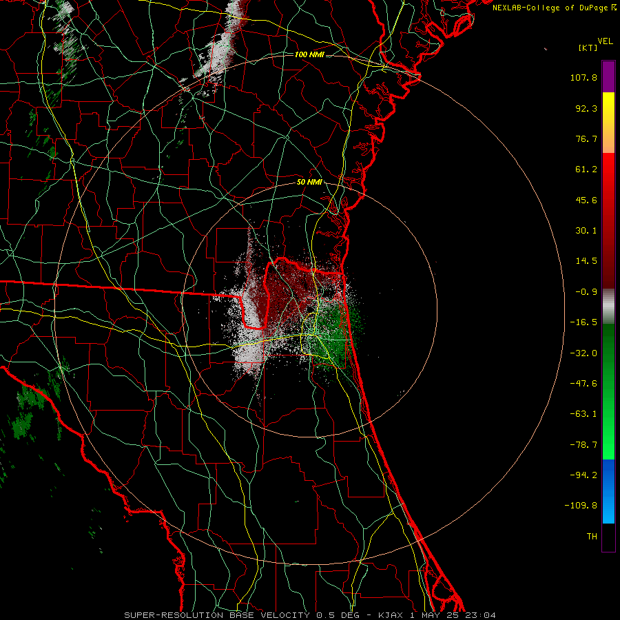Click the bright blue band of the color scale
This screenshot has height=620, width=620.
pos(608,491)
